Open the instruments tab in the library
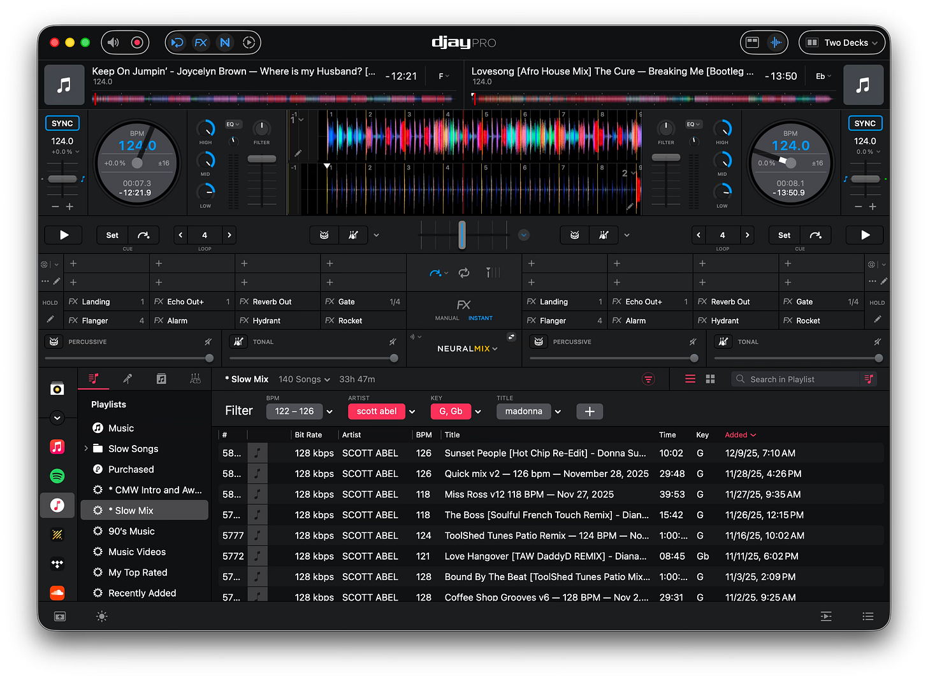This screenshot has height=680, width=928. pos(195,379)
